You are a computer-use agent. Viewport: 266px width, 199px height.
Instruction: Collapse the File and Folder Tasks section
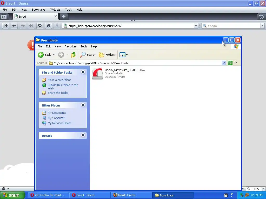(x=83, y=72)
